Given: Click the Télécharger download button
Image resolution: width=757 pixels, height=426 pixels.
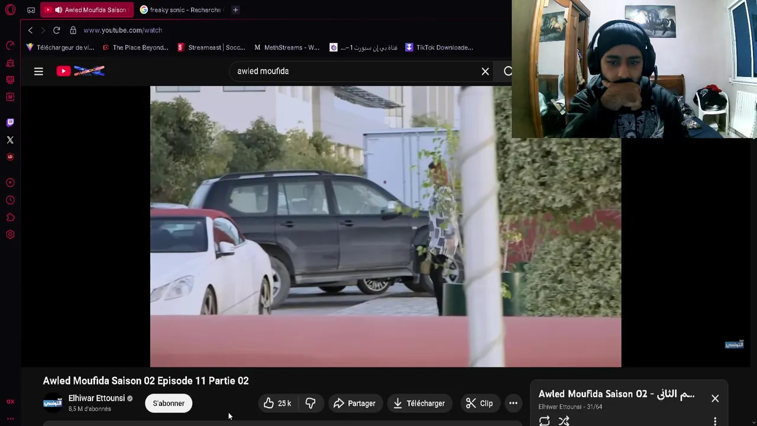Looking at the screenshot, I should point(419,403).
